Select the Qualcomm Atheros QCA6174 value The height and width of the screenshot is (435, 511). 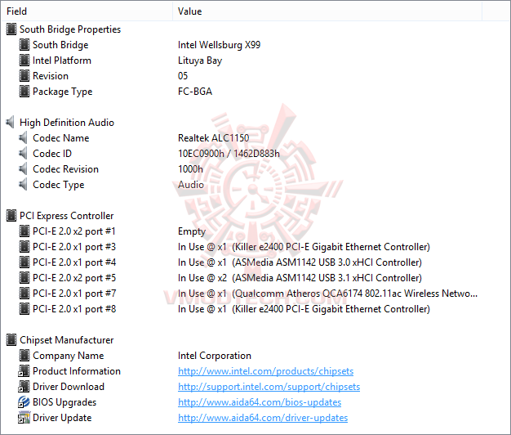(x=327, y=294)
